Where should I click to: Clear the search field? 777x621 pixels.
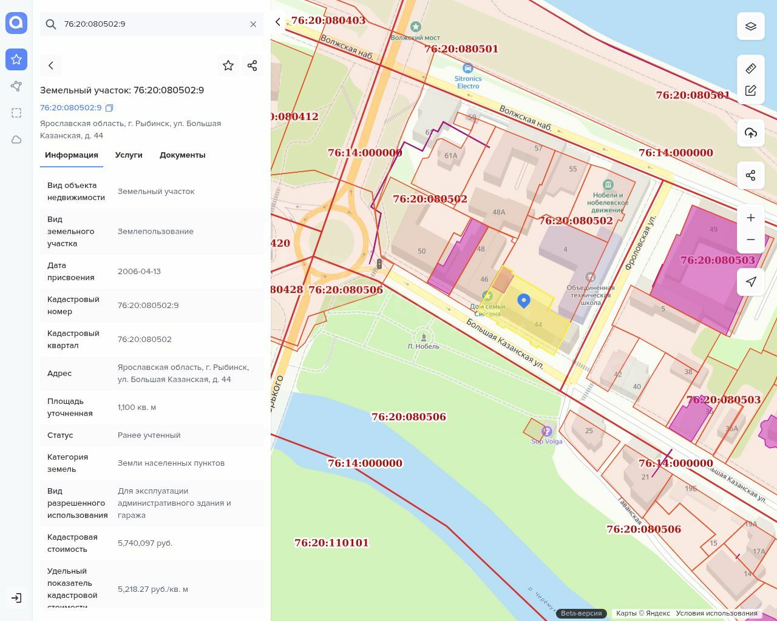(x=253, y=24)
